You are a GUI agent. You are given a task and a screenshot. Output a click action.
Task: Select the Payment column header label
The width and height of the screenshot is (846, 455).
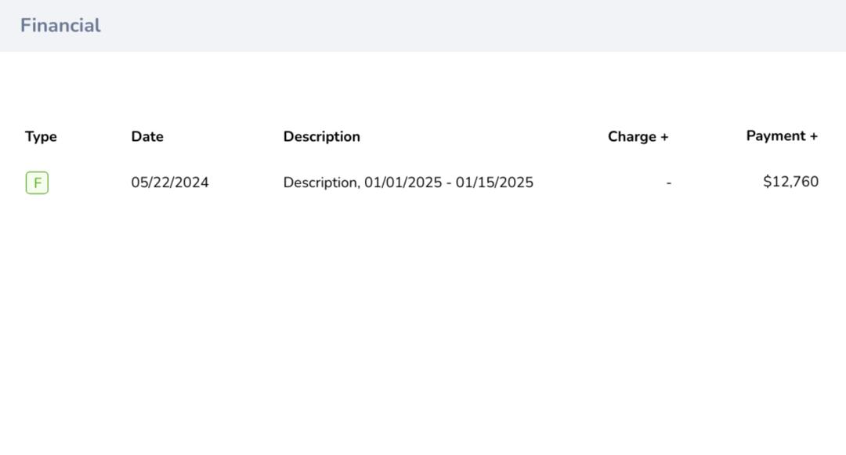click(x=775, y=136)
